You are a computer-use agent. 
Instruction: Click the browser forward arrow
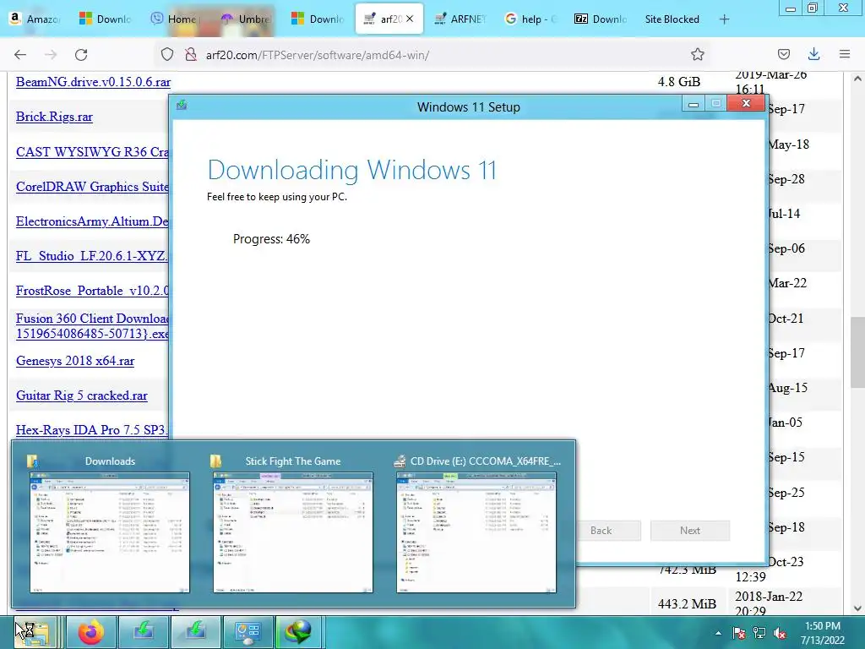coord(51,54)
